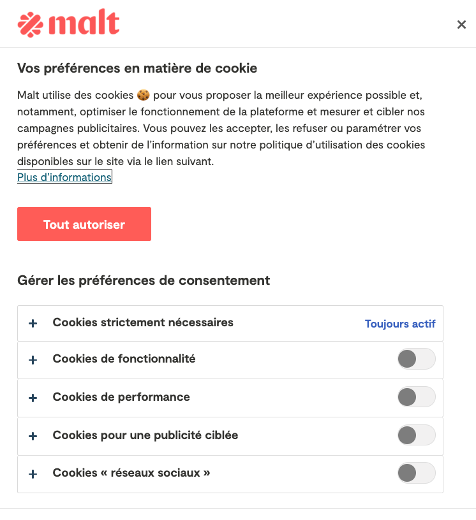Select Cookies « réseaux sociaux » label
Screen dimensions: 476x520
131,473
